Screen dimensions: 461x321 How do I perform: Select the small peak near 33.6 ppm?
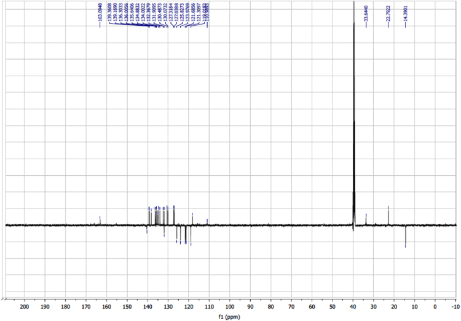coord(366,220)
